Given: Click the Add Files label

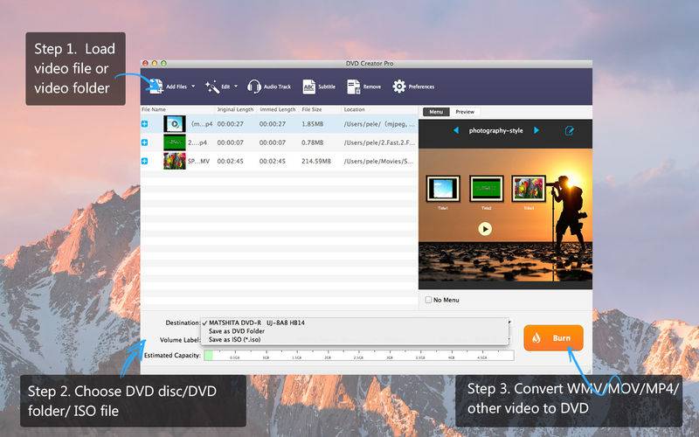Looking at the screenshot, I should pos(176,87).
